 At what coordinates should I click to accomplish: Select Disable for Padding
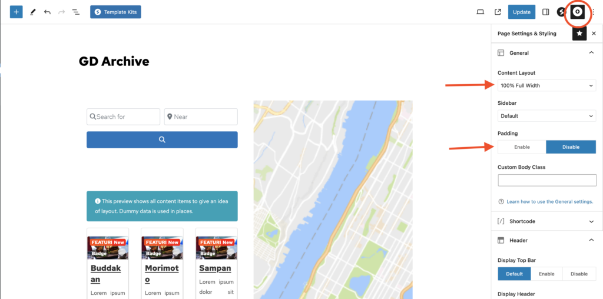coord(571,147)
